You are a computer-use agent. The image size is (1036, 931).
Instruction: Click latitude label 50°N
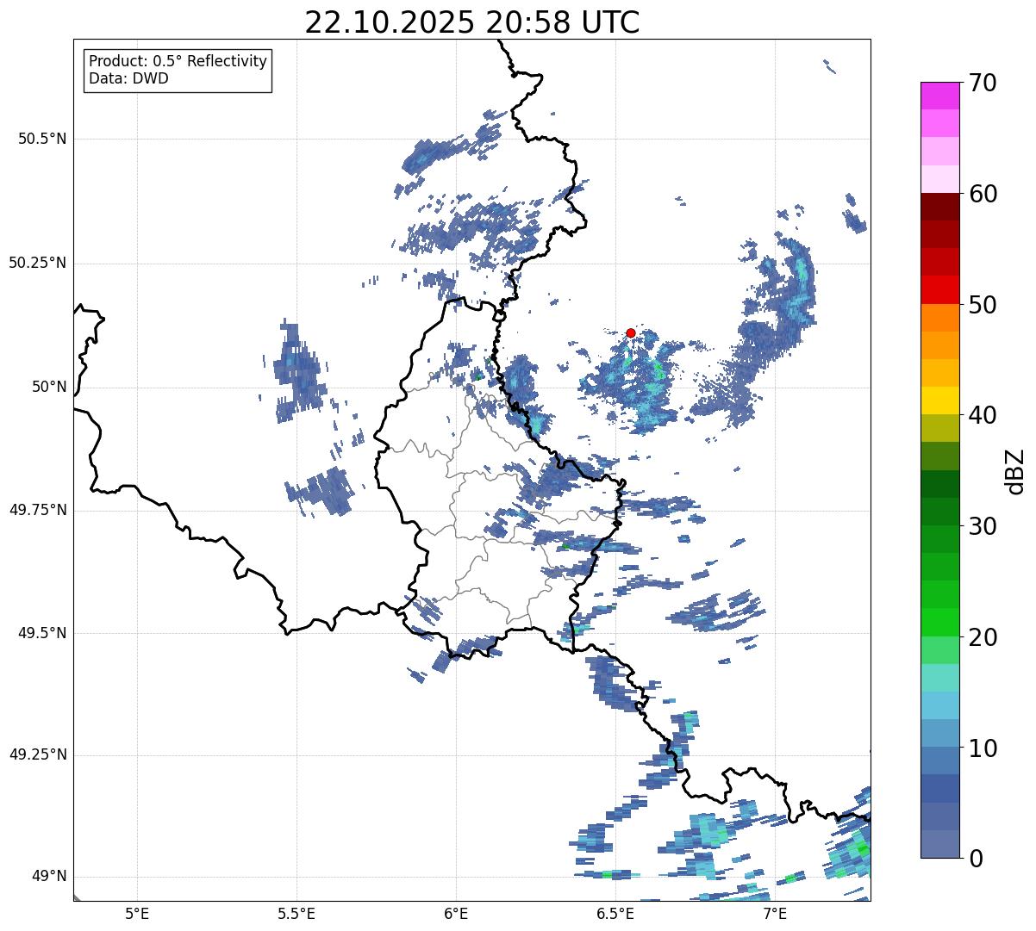(48, 387)
